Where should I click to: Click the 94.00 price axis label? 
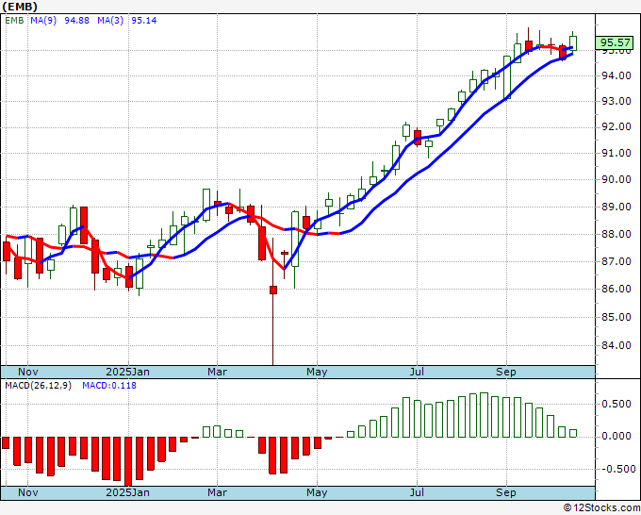coord(616,75)
